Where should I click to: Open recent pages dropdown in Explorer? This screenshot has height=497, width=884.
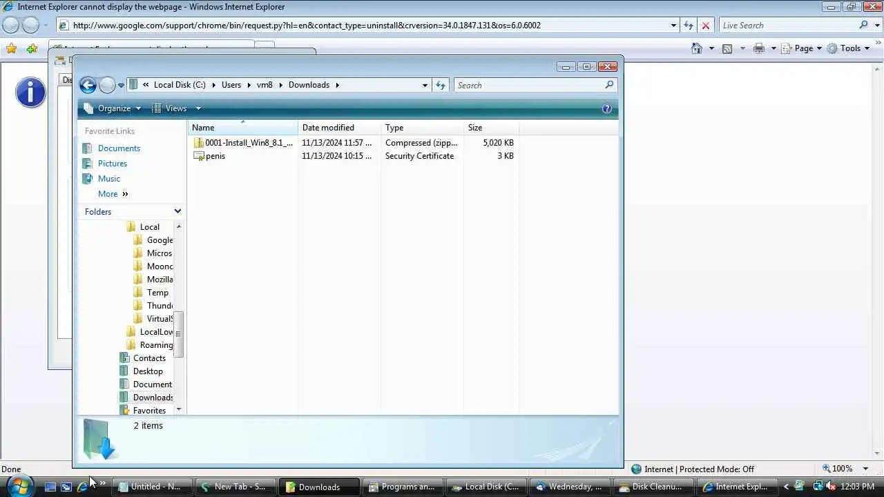pyautogui.click(x=121, y=86)
